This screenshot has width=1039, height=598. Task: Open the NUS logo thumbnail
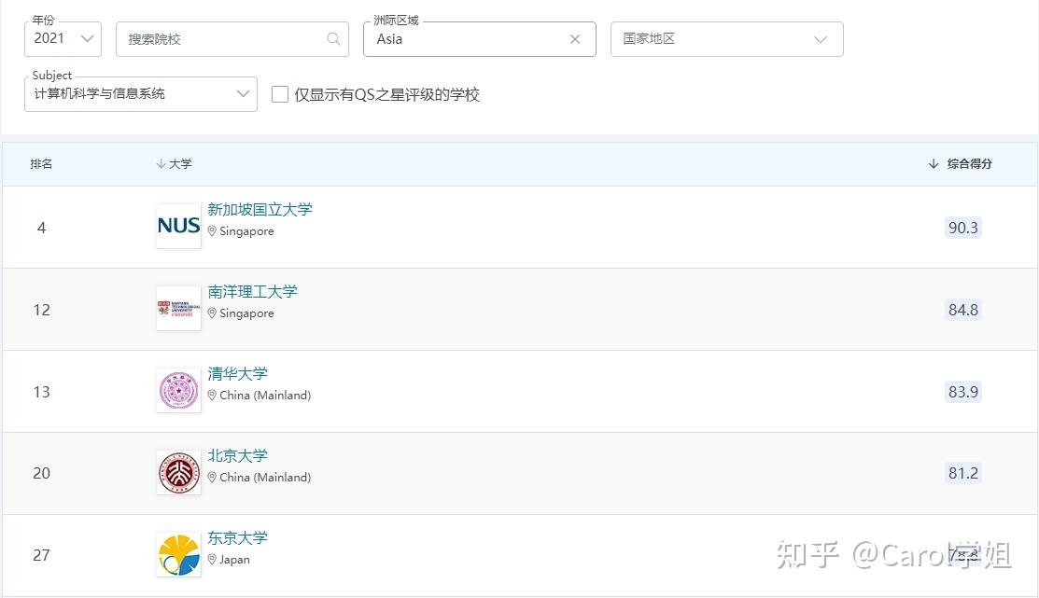coord(179,226)
